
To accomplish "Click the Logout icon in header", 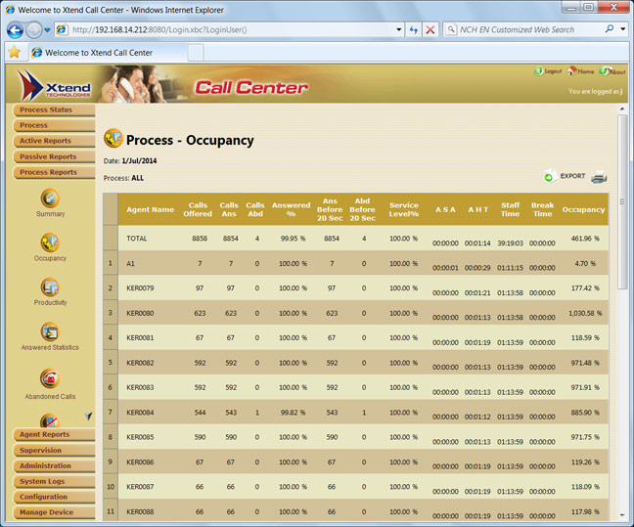I will (x=538, y=71).
